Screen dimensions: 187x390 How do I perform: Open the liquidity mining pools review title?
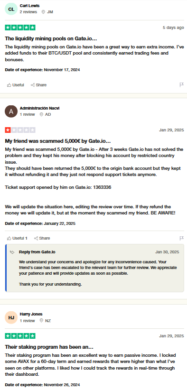[x=51, y=39]
